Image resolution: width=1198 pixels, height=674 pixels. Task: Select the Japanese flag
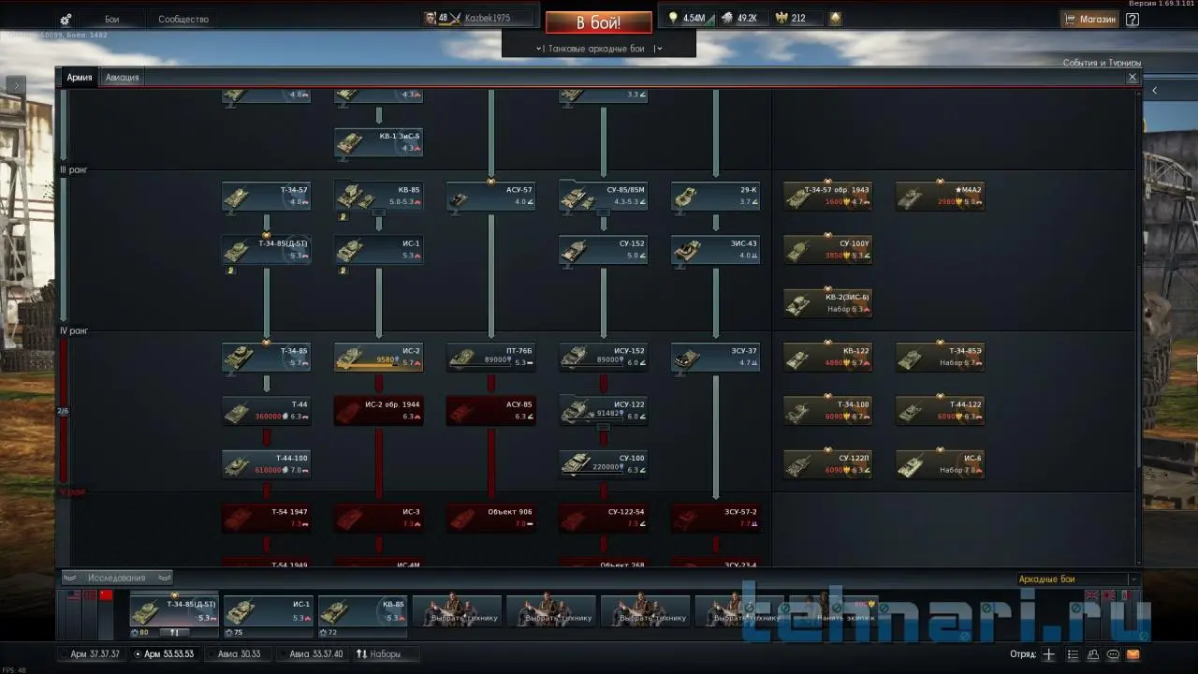pos(1106,595)
